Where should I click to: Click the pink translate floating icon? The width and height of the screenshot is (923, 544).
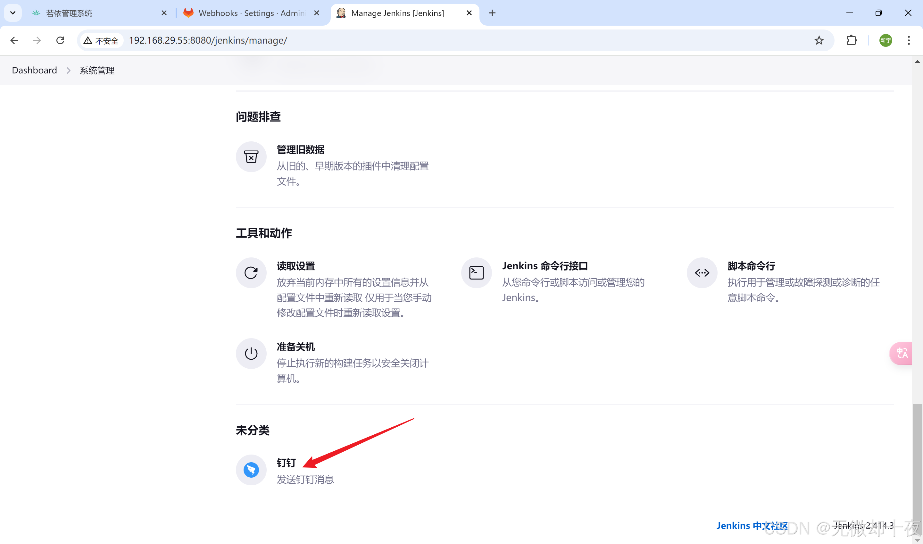[902, 353]
